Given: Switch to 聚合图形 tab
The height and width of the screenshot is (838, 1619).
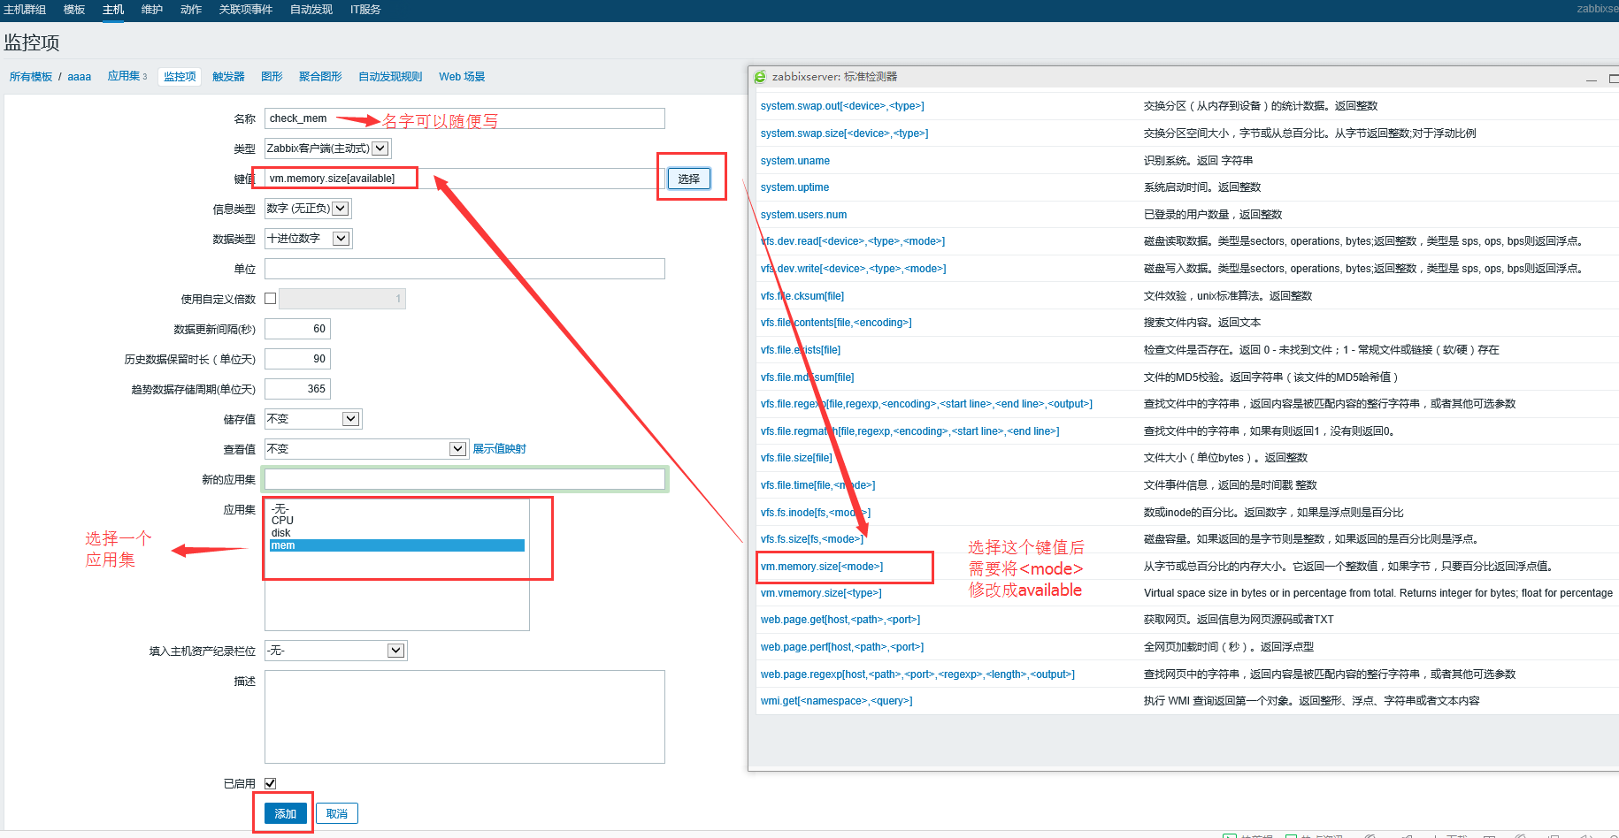Looking at the screenshot, I should 320,77.
